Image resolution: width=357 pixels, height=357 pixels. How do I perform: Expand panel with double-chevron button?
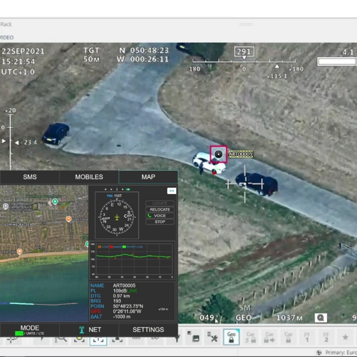pyautogui.click(x=172, y=191)
